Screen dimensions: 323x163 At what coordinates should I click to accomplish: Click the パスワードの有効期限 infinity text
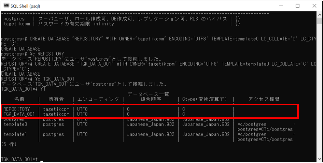pyautogui.click(x=76, y=24)
